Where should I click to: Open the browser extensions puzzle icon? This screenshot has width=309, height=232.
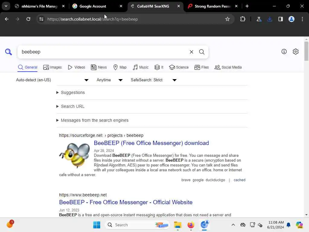[243, 19]
